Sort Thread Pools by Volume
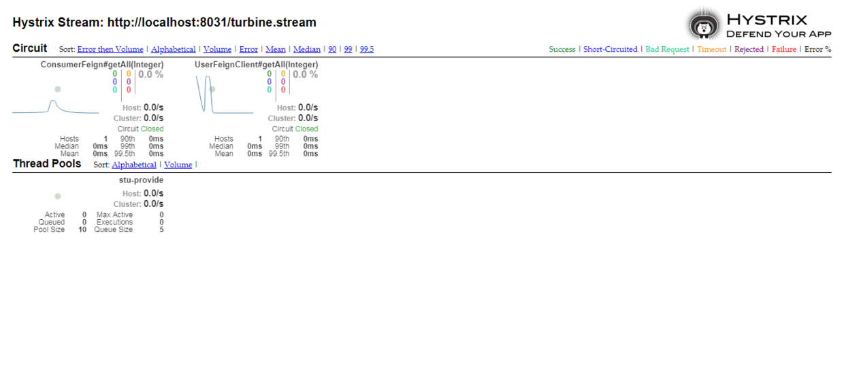This screenshot has width=844, height=392. click(x=178, y=165)
